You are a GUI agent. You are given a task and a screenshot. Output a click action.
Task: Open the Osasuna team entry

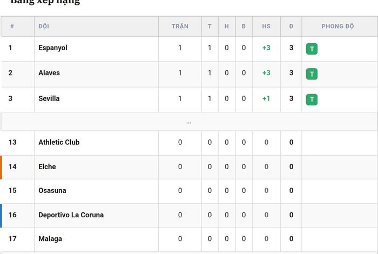click(52, 191)
